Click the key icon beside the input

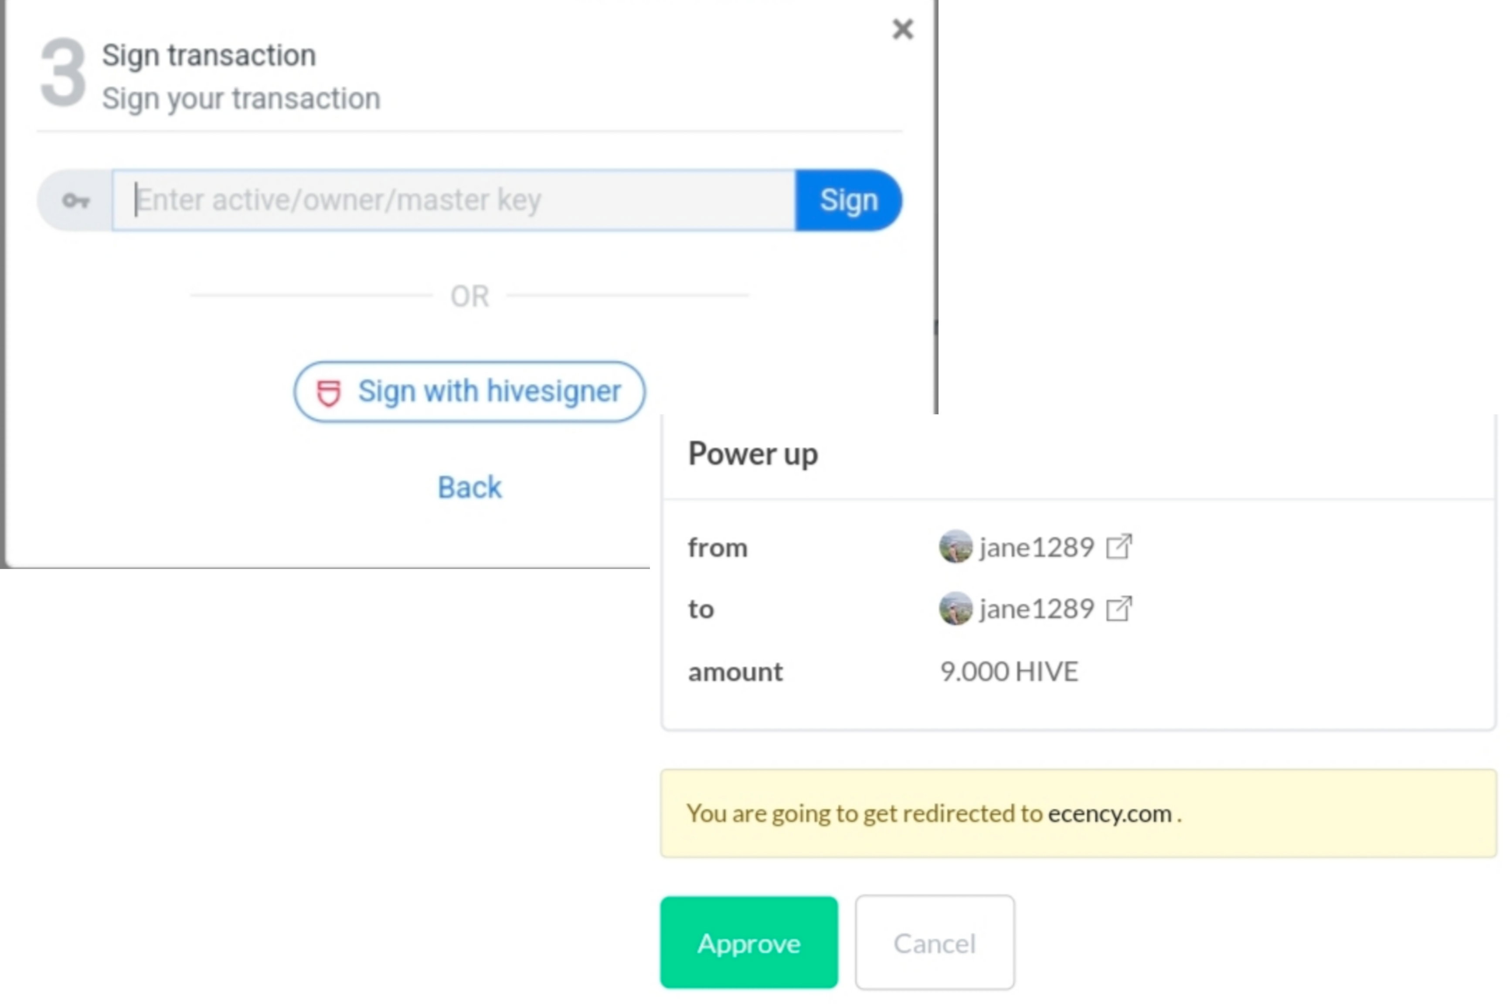coord(76,201)
